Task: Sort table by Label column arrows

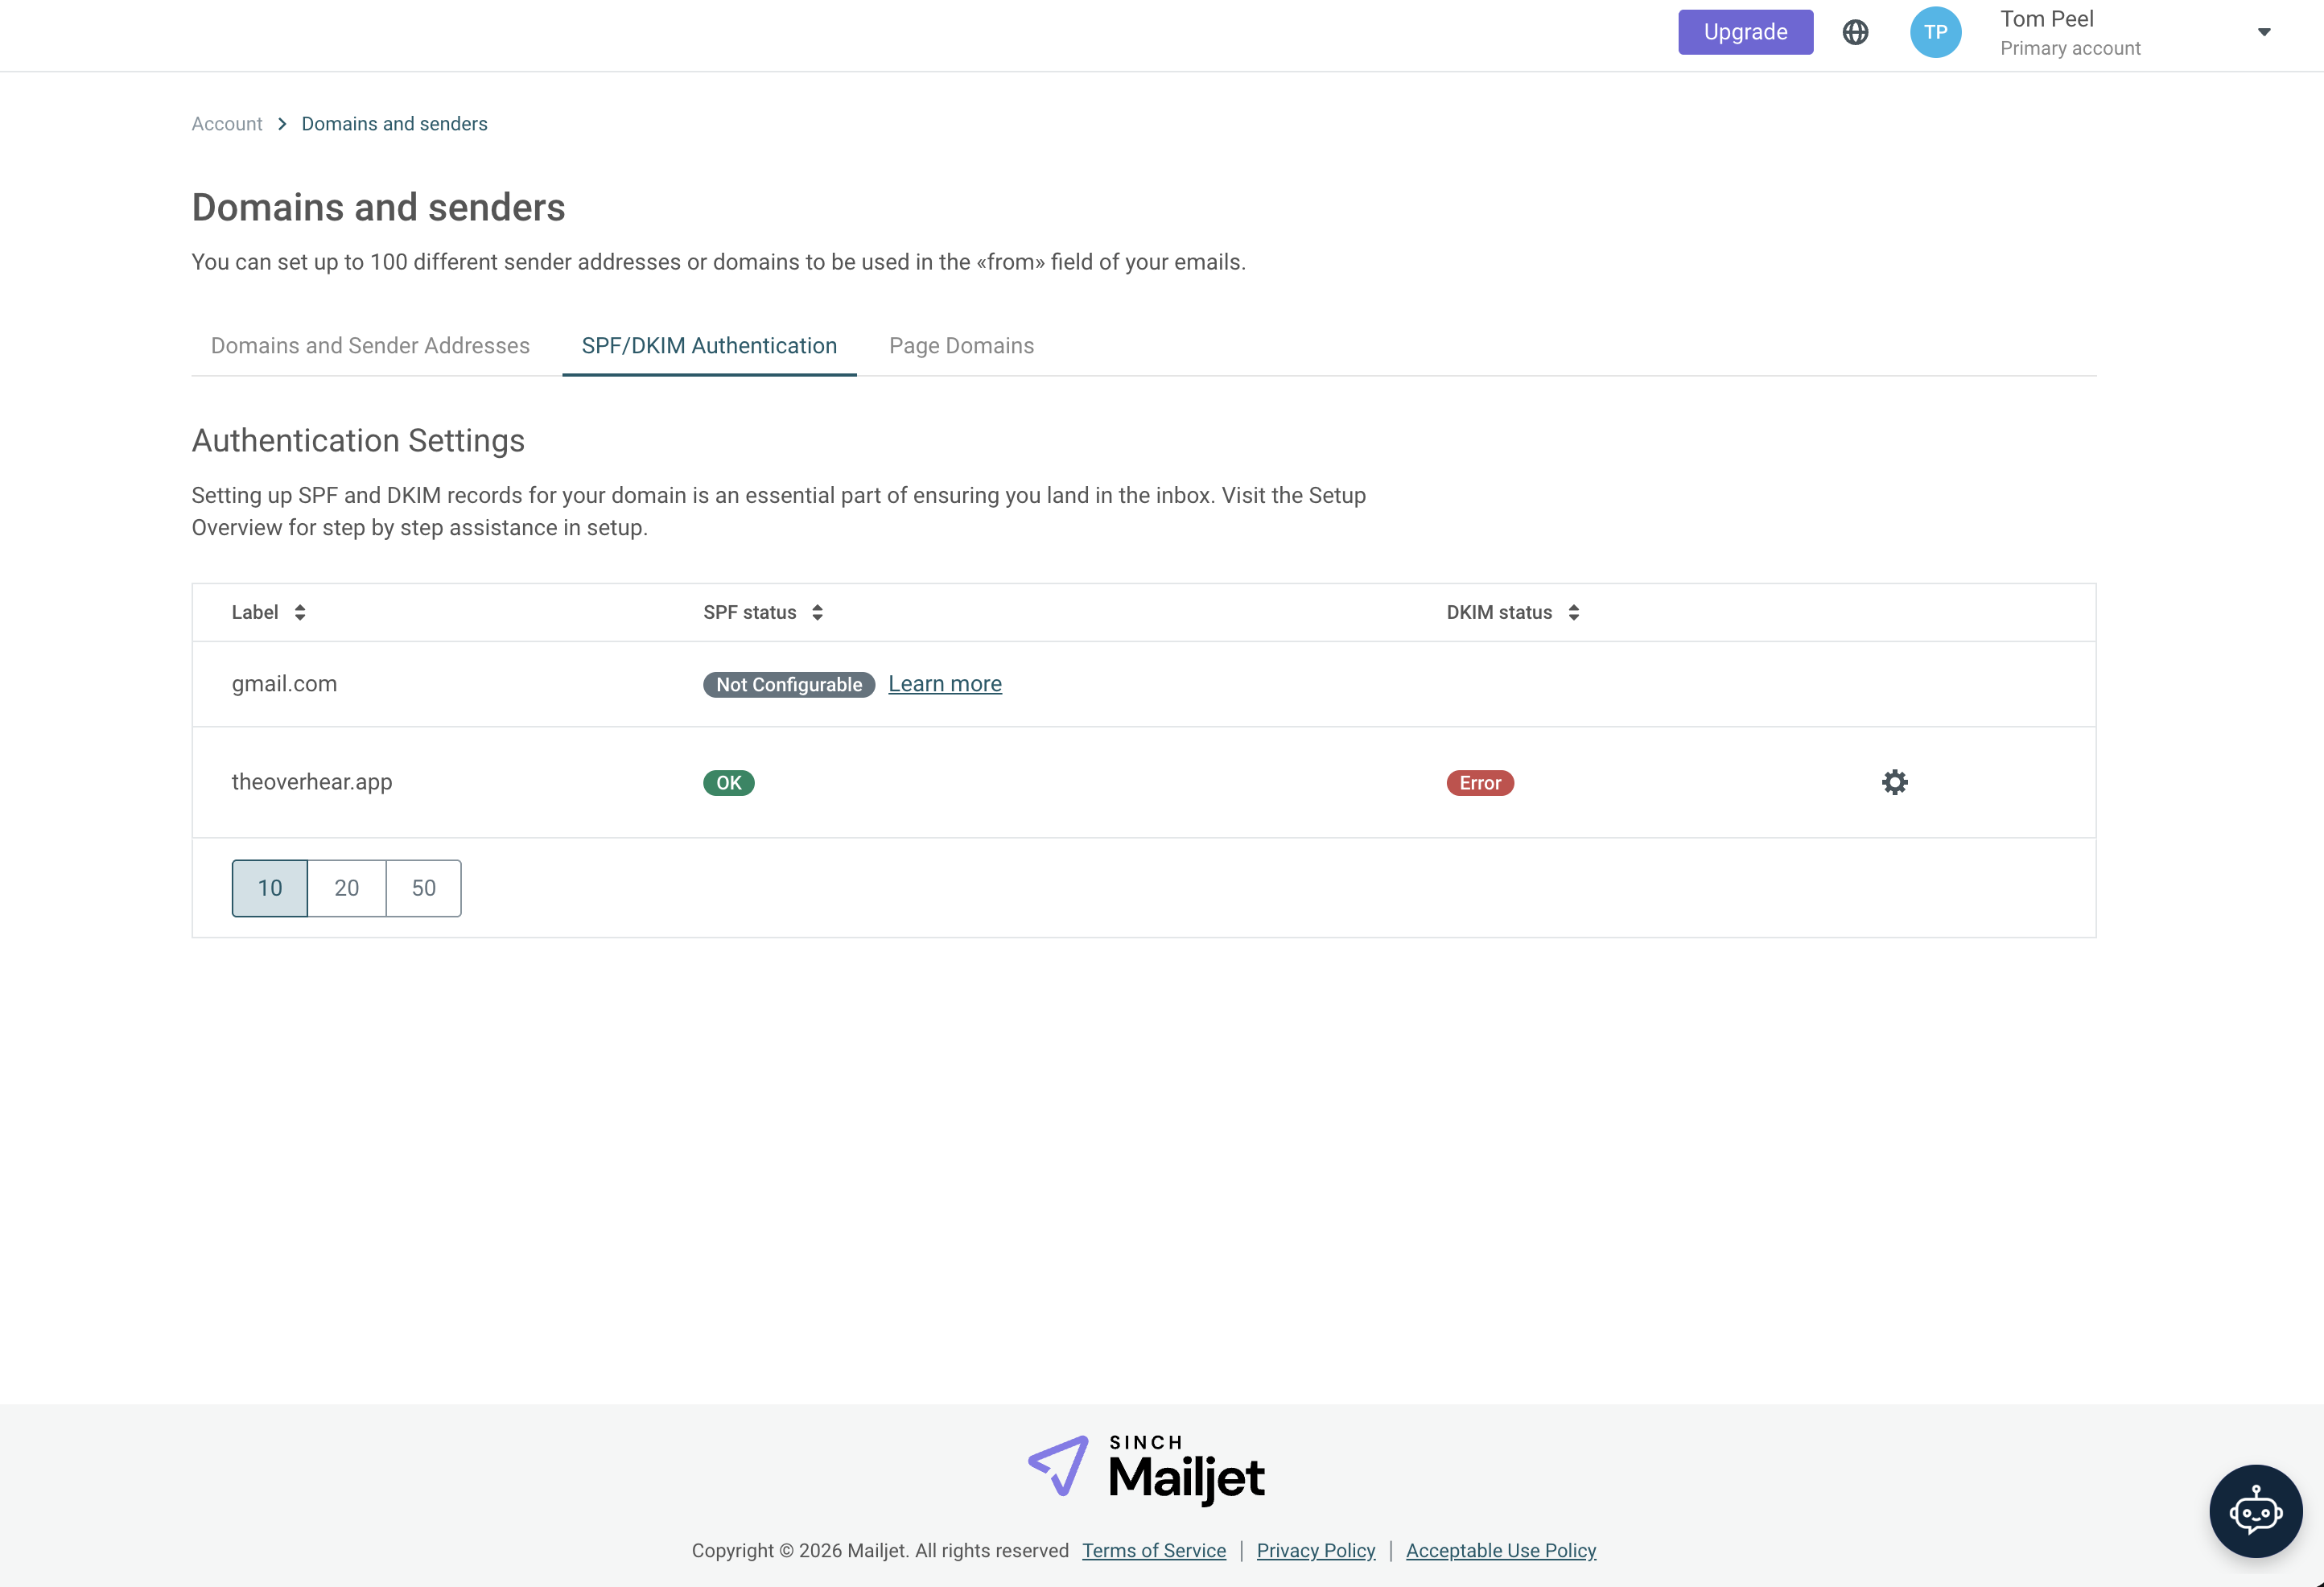Action: point(300,613)
